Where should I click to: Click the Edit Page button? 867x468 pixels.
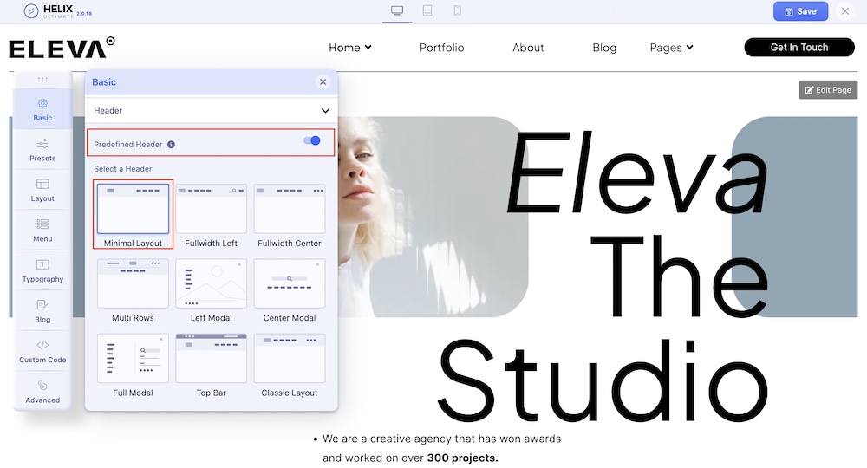click(828, 90)
